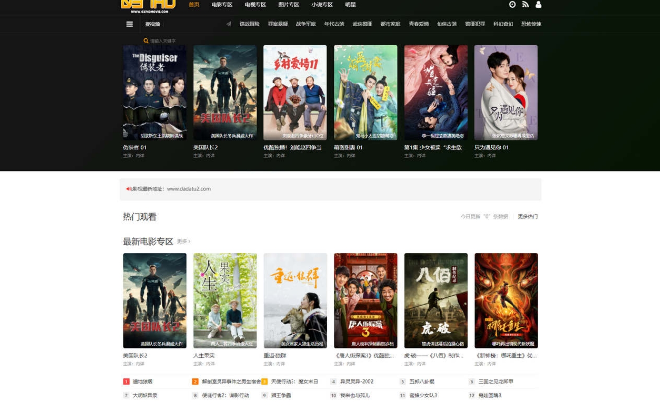Select the 战争军旅 genre link
This screenshot has width=660, height=415.
(306, 24)
